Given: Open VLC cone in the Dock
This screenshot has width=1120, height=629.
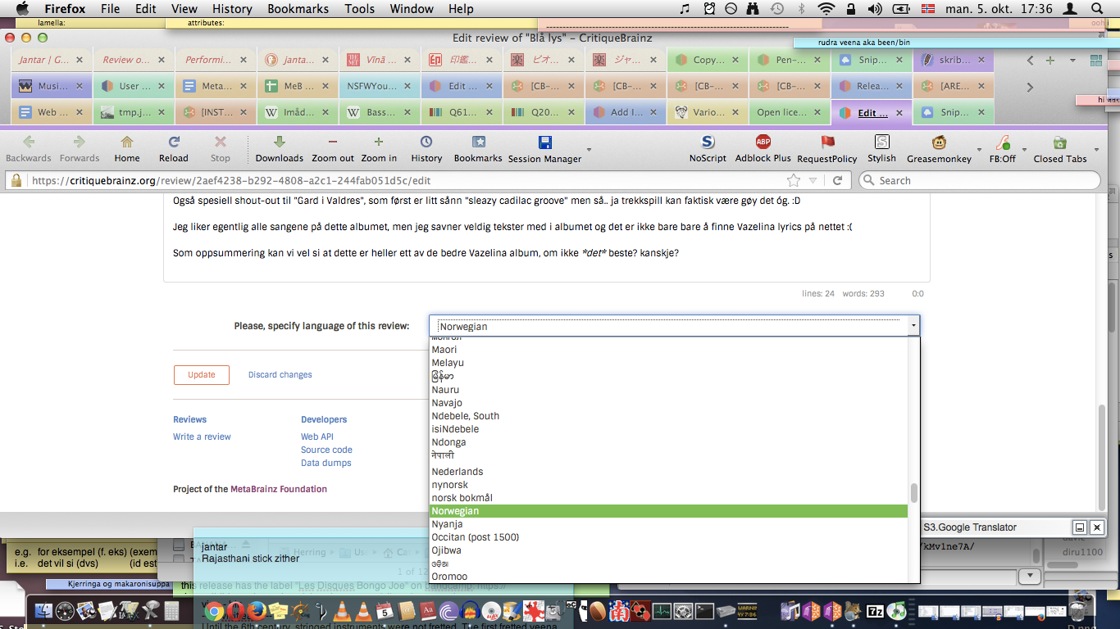Looking at the screenshot, I should pos(342,611).
